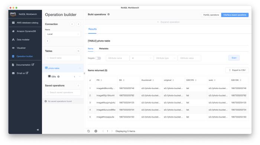The width and height of the screenshot is (260, 145).
Task: Open Visualizer eye icon in sidebar
Action: (13, 48)
